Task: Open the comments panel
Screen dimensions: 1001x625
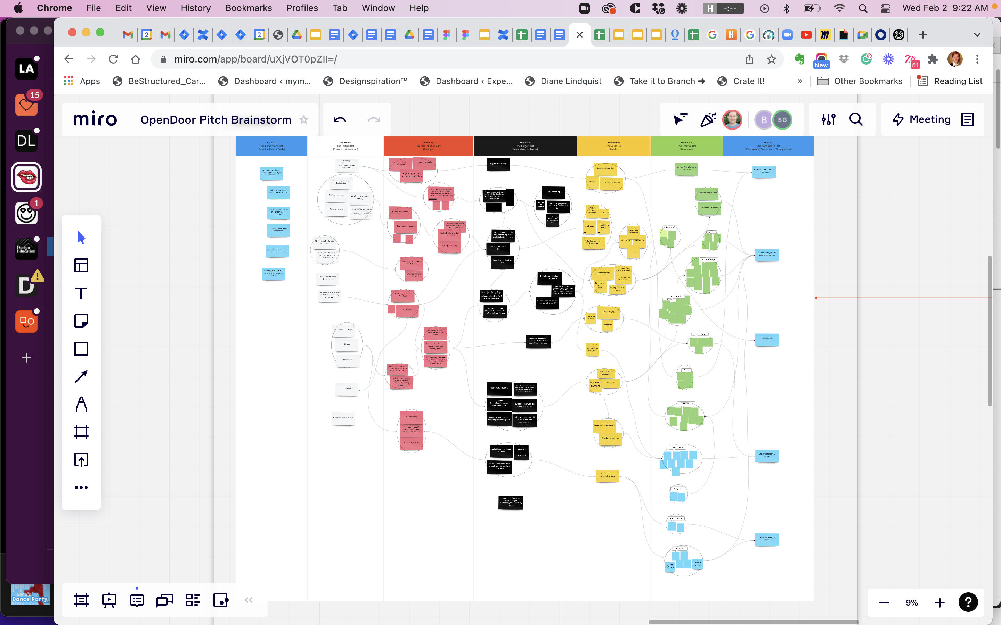Action: pyautogui.click(x=137, y=600)
